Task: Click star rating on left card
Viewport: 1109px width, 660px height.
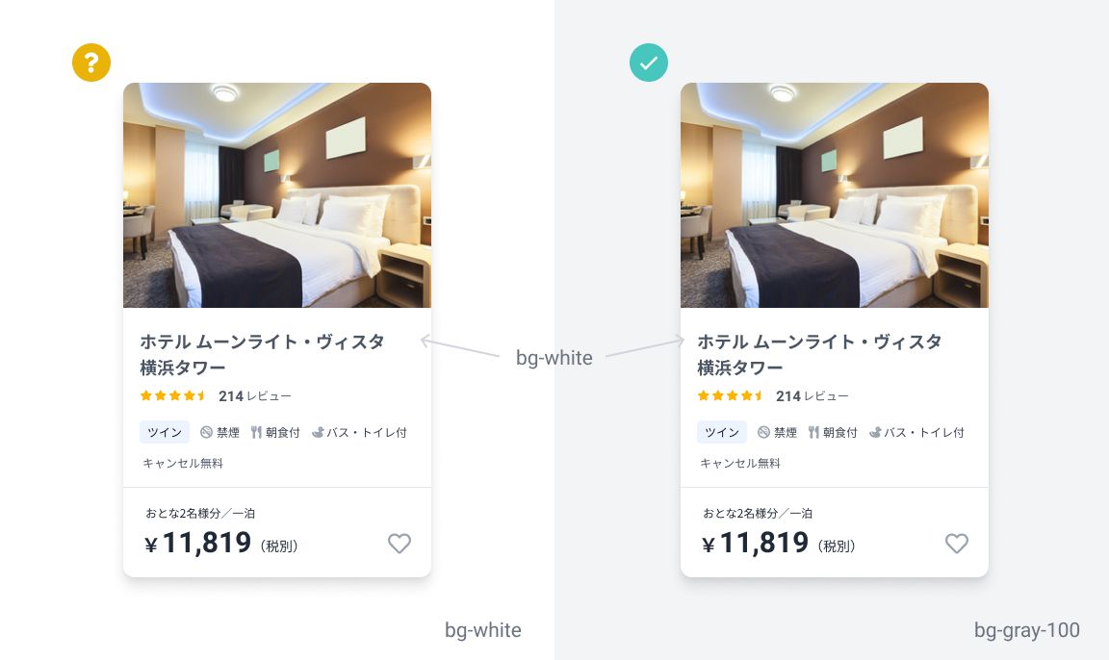Action: [x=173, y=395]
